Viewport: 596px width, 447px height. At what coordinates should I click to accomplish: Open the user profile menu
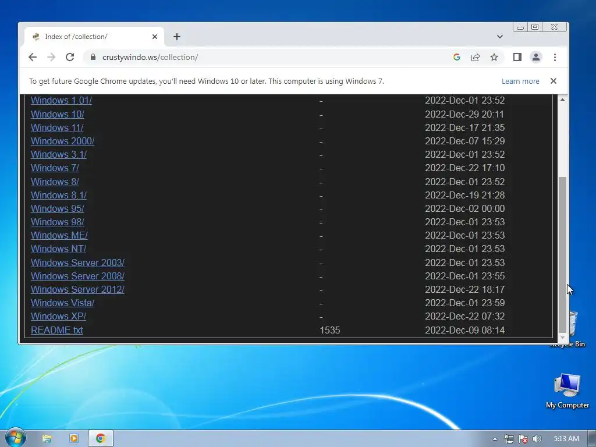536,57
